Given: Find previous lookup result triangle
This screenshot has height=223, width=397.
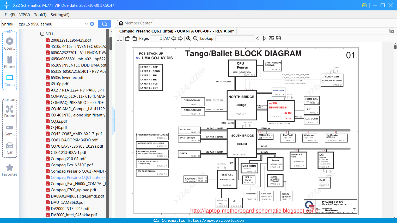Looking at the screenshot, I should click(x=258, y=38).
